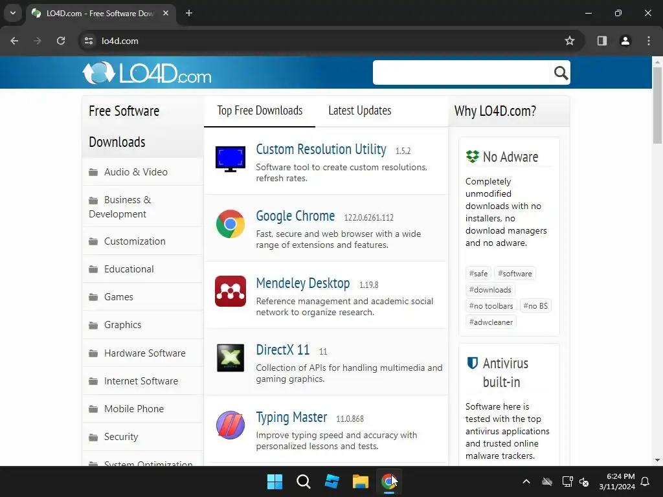Click the LO4D.com logo in the header
Image resolution: width=663 pixels, height=497 pixels.
147,72
